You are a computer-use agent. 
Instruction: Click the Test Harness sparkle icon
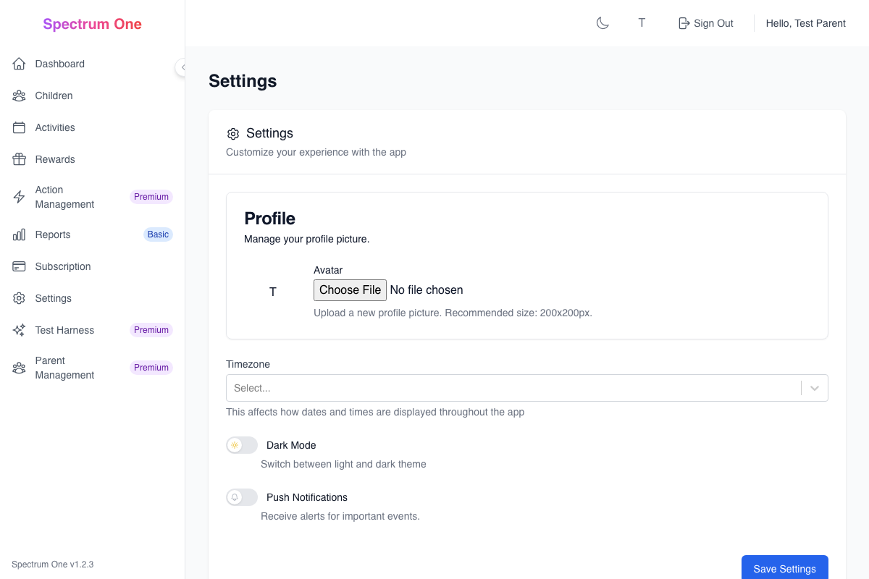point(19,330)
